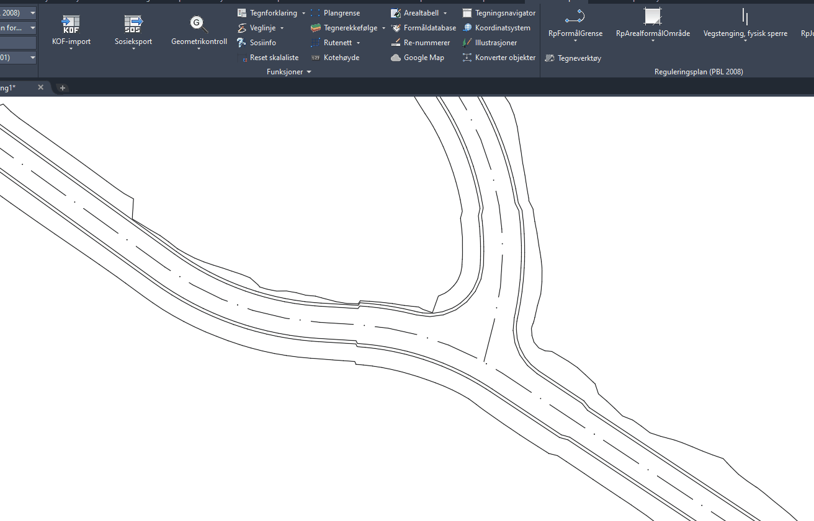Click the Konverter objekter button

click(x=499, y=58)
